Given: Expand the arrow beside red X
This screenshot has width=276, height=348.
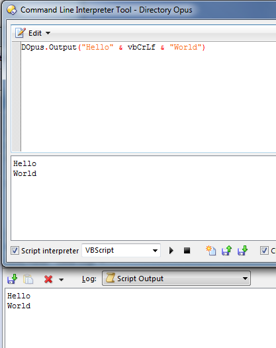Looking at the screenshot, I should coord(61,280).
